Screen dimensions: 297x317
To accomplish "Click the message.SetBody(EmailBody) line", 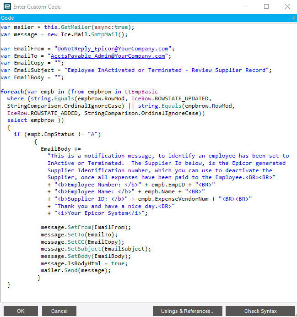I will coord(86,257).
